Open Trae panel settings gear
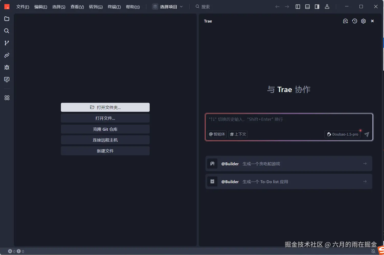Screen dimensions: 384x255 [x=363, y=21]
